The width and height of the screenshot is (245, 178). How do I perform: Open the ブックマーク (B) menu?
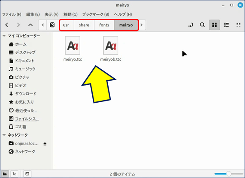[x=96, y=15]
